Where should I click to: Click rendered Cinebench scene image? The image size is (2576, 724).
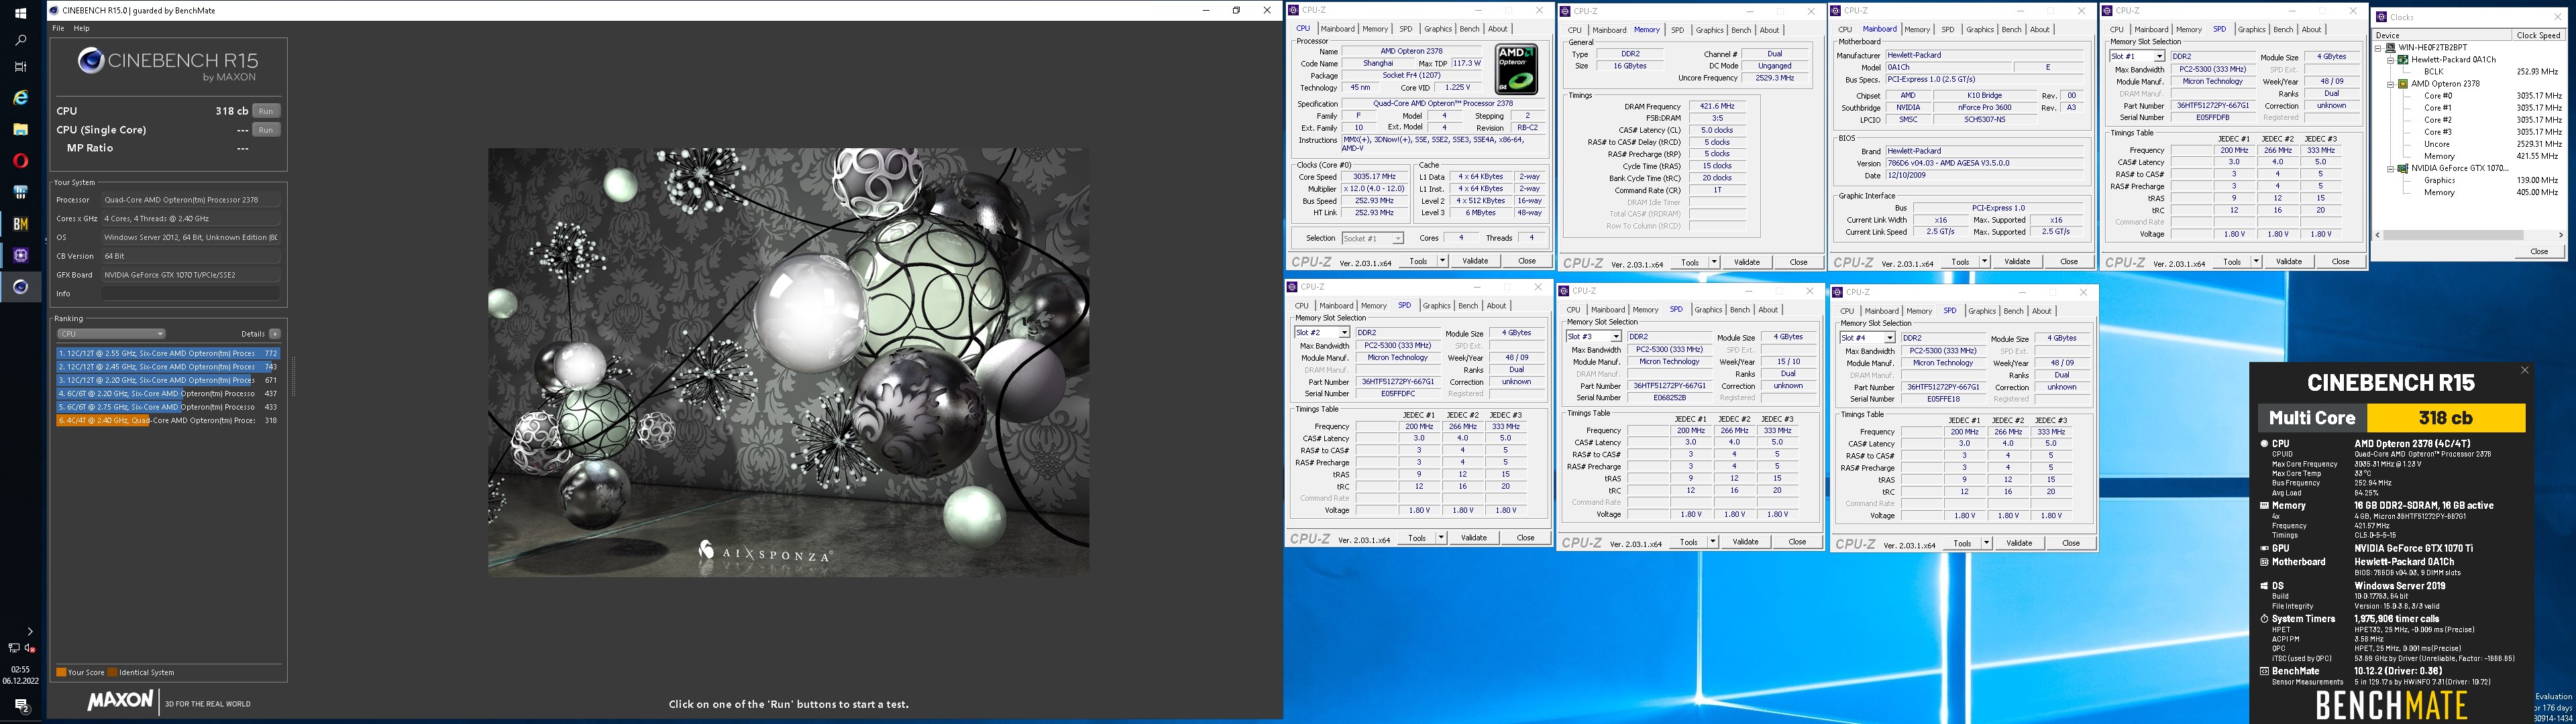click(788, 362)
